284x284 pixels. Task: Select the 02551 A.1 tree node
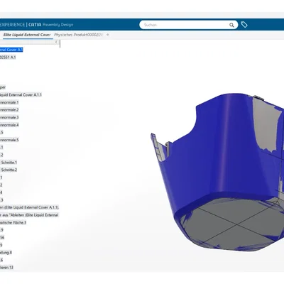(x=8, y=58)
